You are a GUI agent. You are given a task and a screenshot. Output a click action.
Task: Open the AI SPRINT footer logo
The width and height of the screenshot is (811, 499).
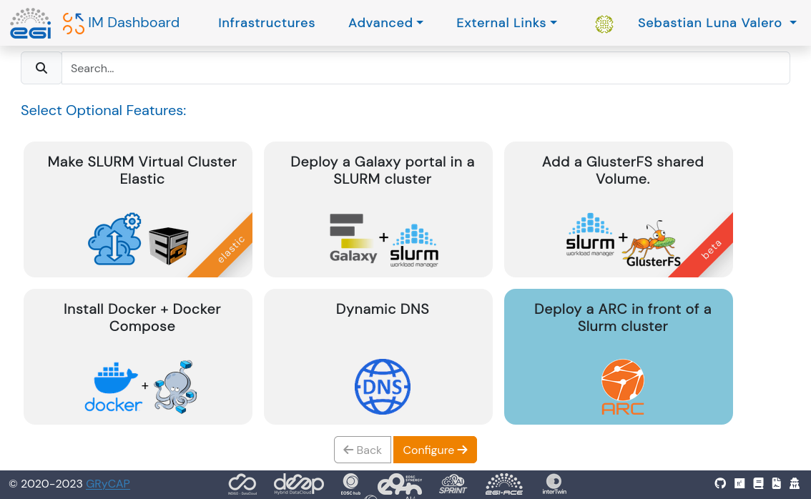[453, 485]
